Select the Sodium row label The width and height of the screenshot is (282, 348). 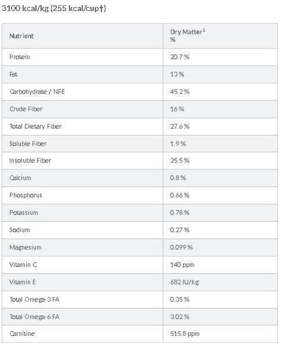[20, 230]
